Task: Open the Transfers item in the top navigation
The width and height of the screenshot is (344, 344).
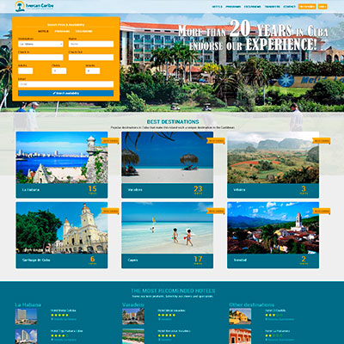Action: 272,7
